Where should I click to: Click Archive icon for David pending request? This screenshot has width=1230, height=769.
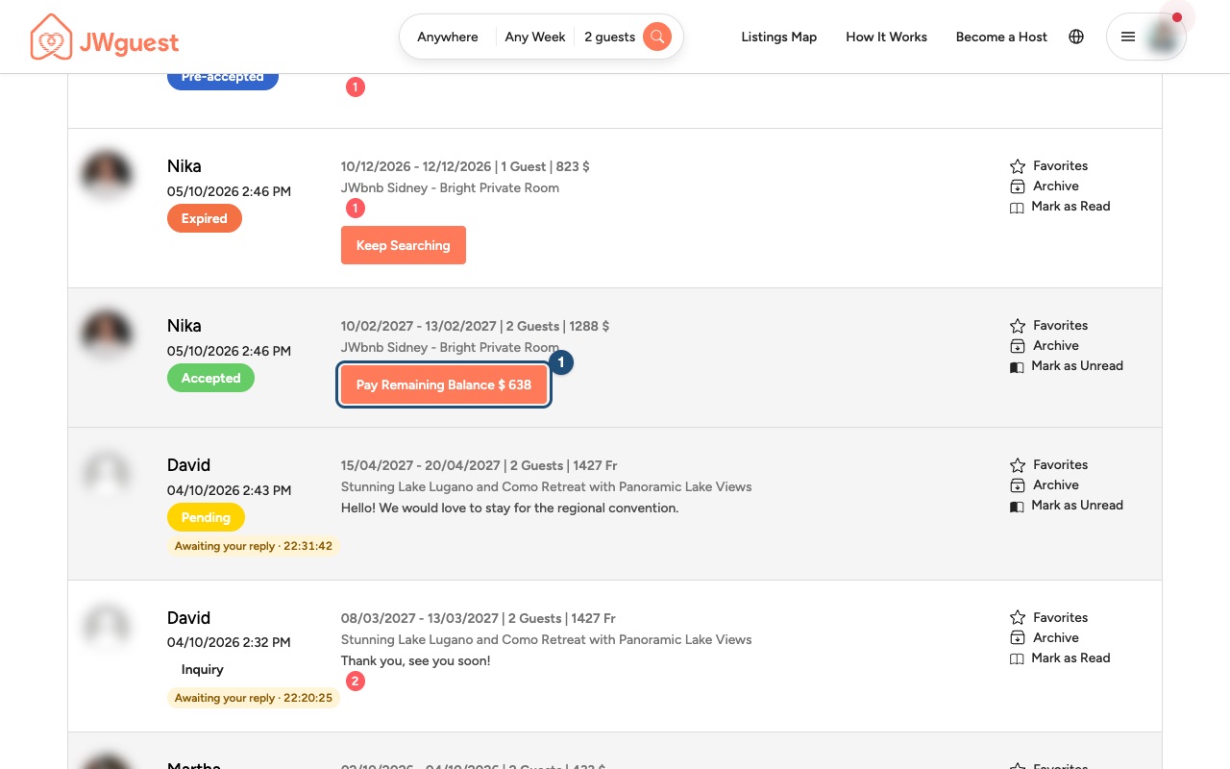(x=1018, y=485)
